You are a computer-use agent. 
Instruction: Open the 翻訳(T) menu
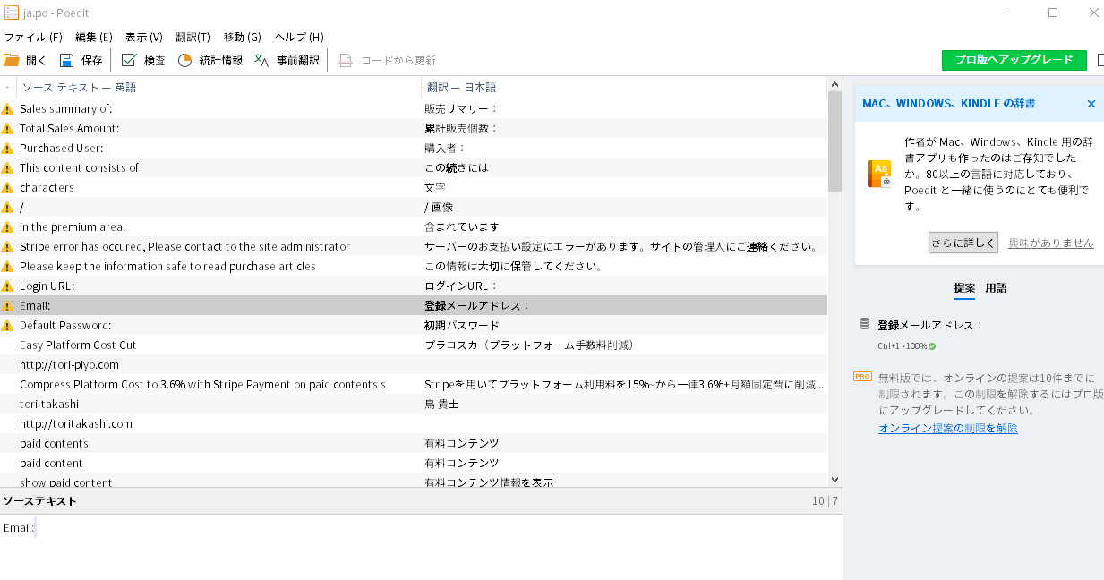point(193,37)
